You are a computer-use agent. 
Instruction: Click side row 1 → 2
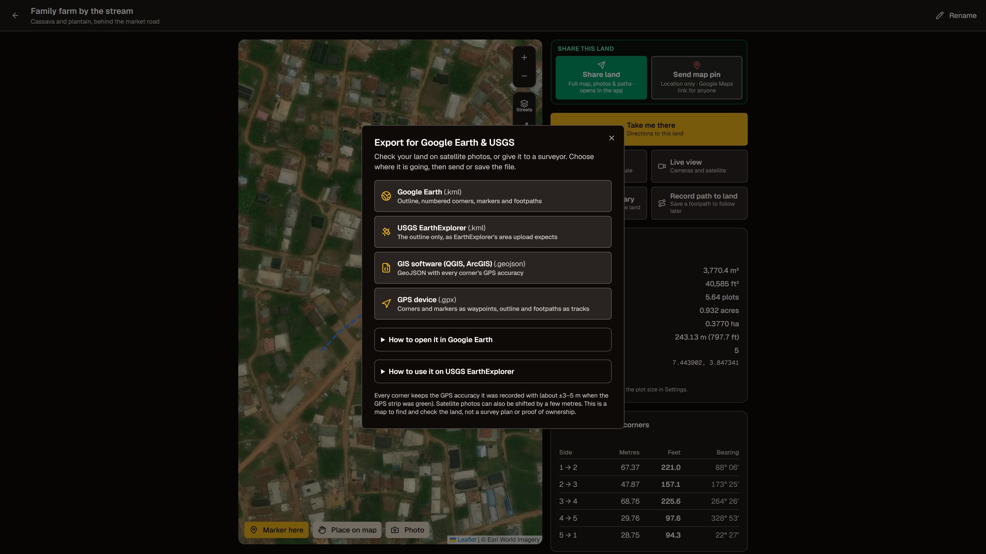coord(649,468)
